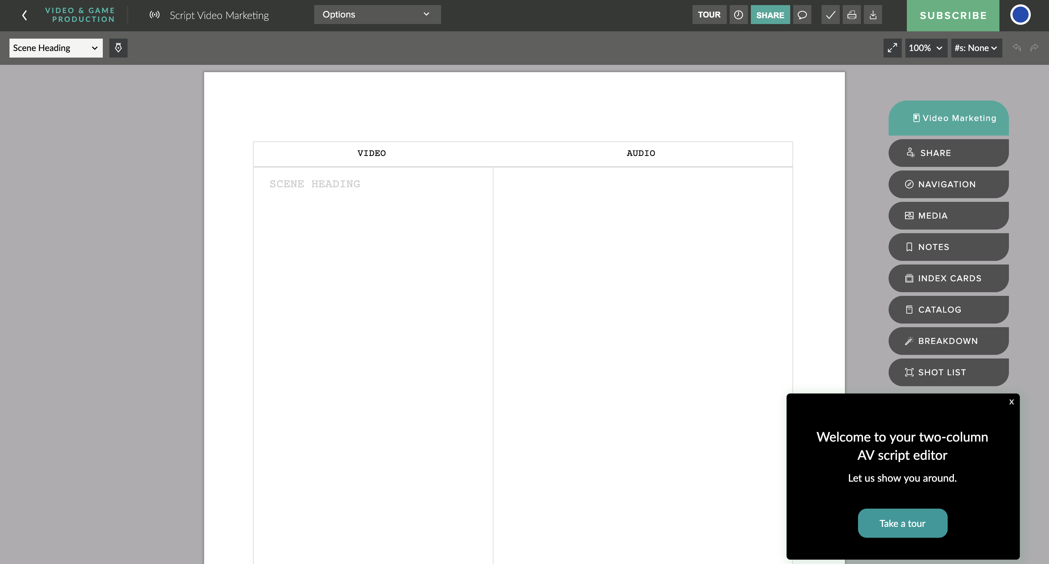1049x564 pixels.
Task: Click the AUDIO column header
Action: (641, 153)
